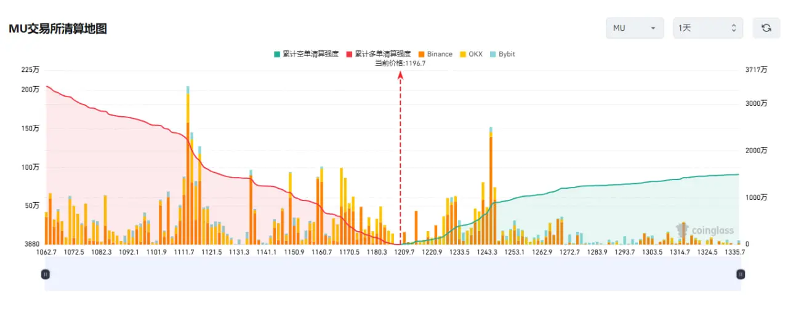The height and width of the screenshot is (316, 788).
Task: Toggle the Bybit legend series
Action: pos(502,54)
